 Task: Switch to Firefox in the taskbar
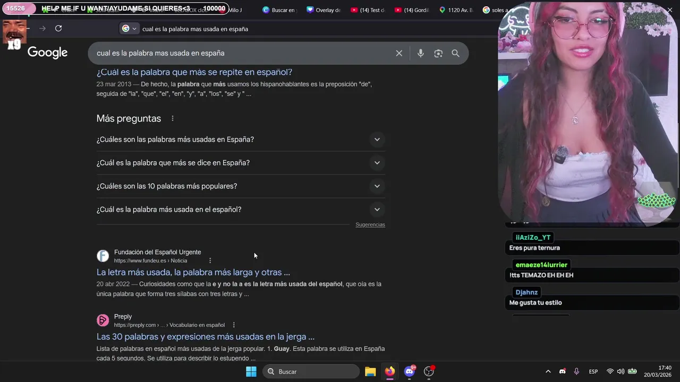tap(390, 371)
